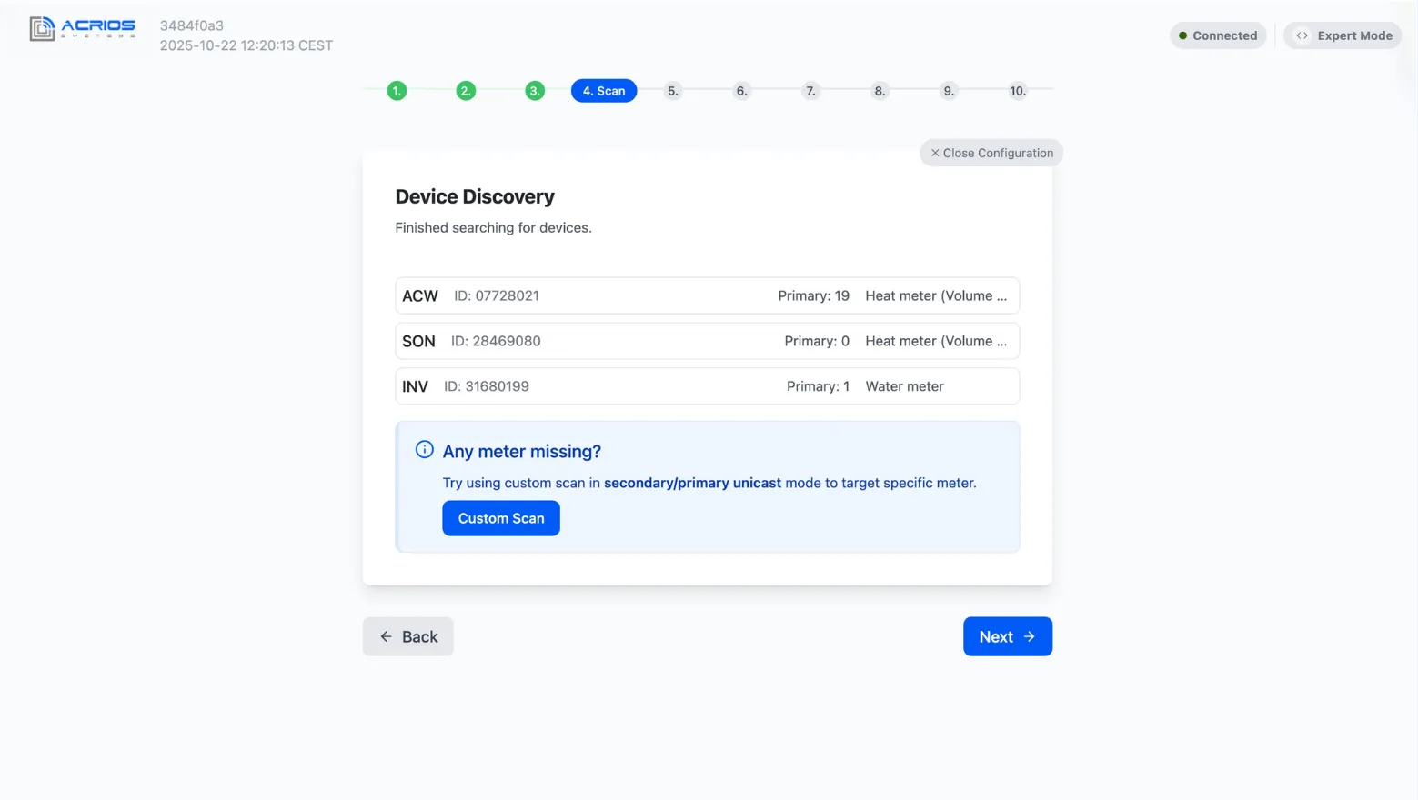This screenshot has height=800, width=1418.
Task: Close the configuration wizard
Action: (991, 153)
